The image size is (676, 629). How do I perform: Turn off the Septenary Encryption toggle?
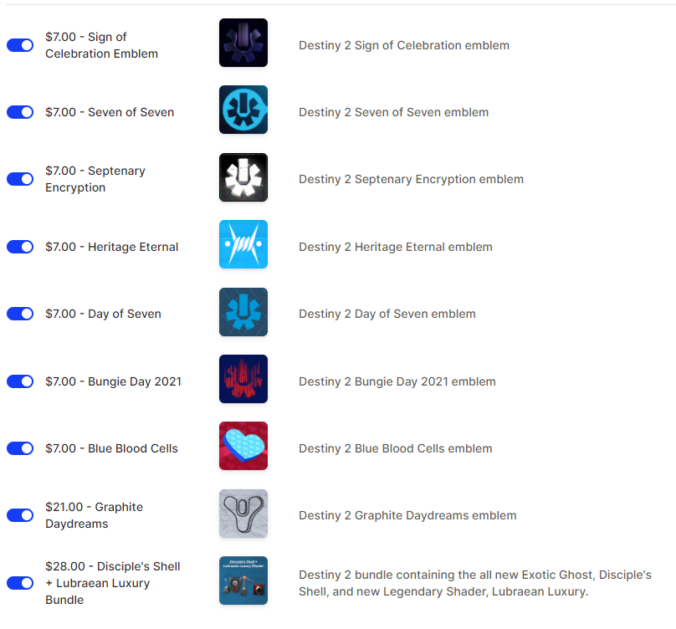pos(19,178)
